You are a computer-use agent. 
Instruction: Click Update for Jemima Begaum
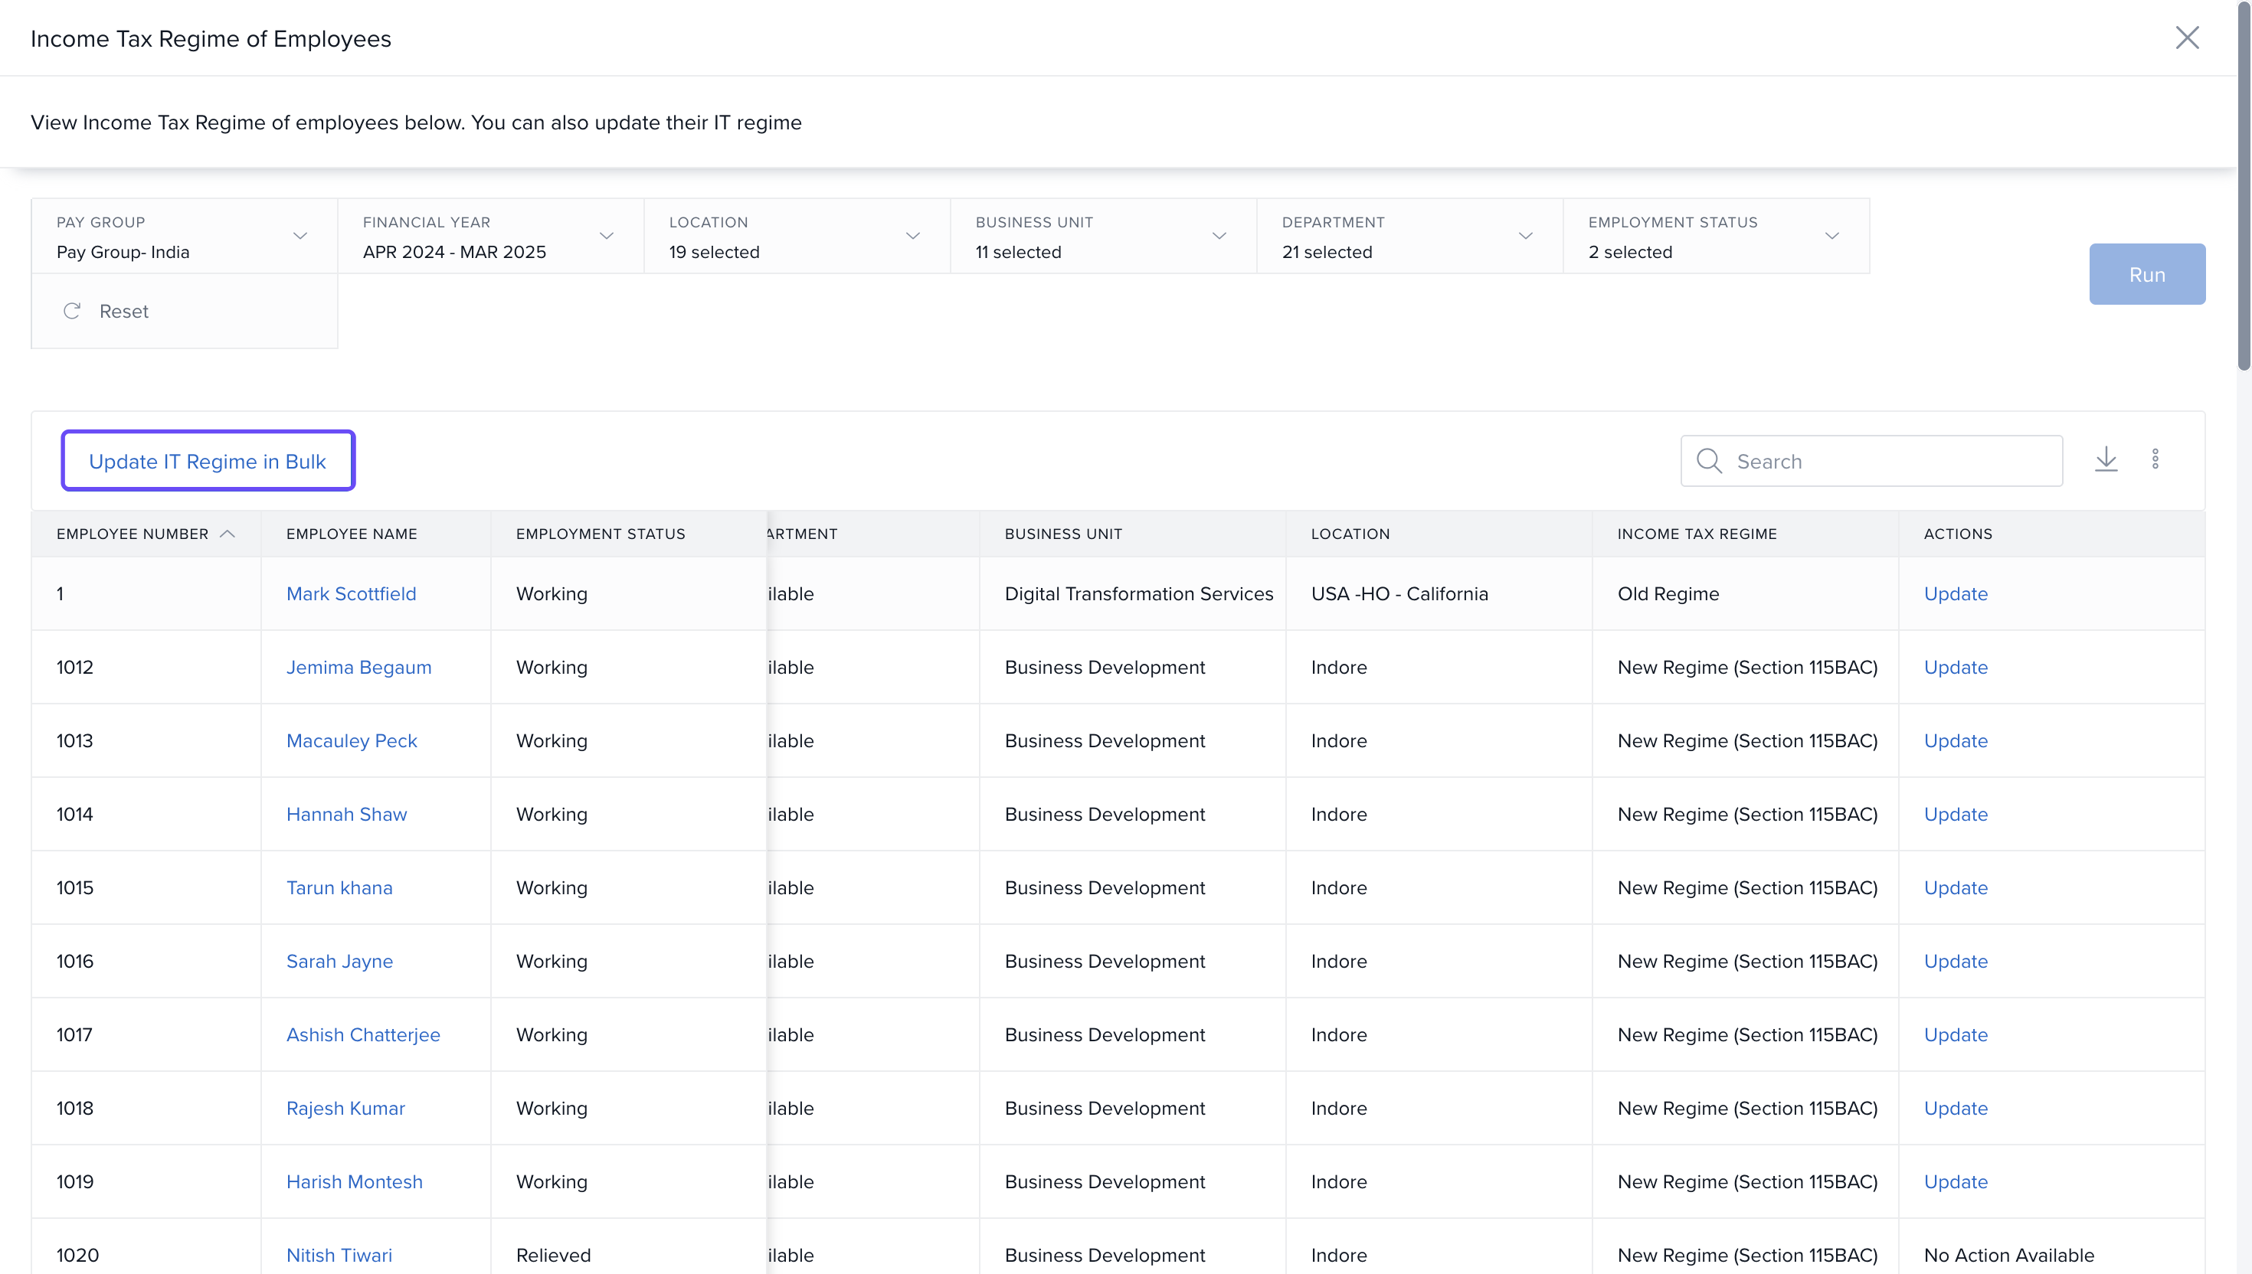pos(1956,667)
